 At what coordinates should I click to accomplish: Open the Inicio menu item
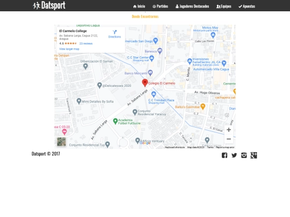tap(139, 6)
